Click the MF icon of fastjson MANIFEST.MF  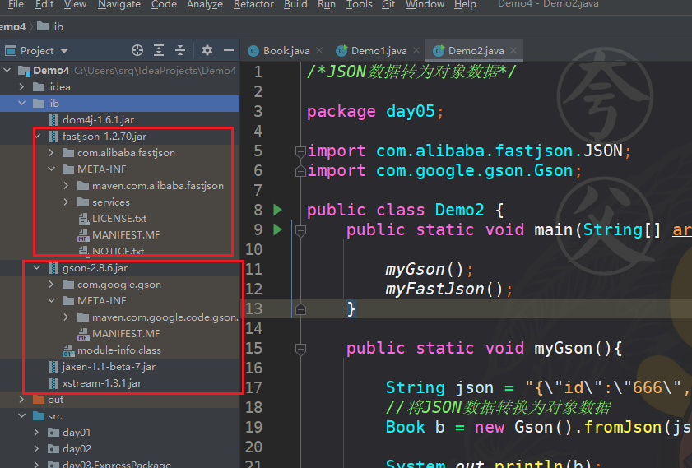pos(83,235)
